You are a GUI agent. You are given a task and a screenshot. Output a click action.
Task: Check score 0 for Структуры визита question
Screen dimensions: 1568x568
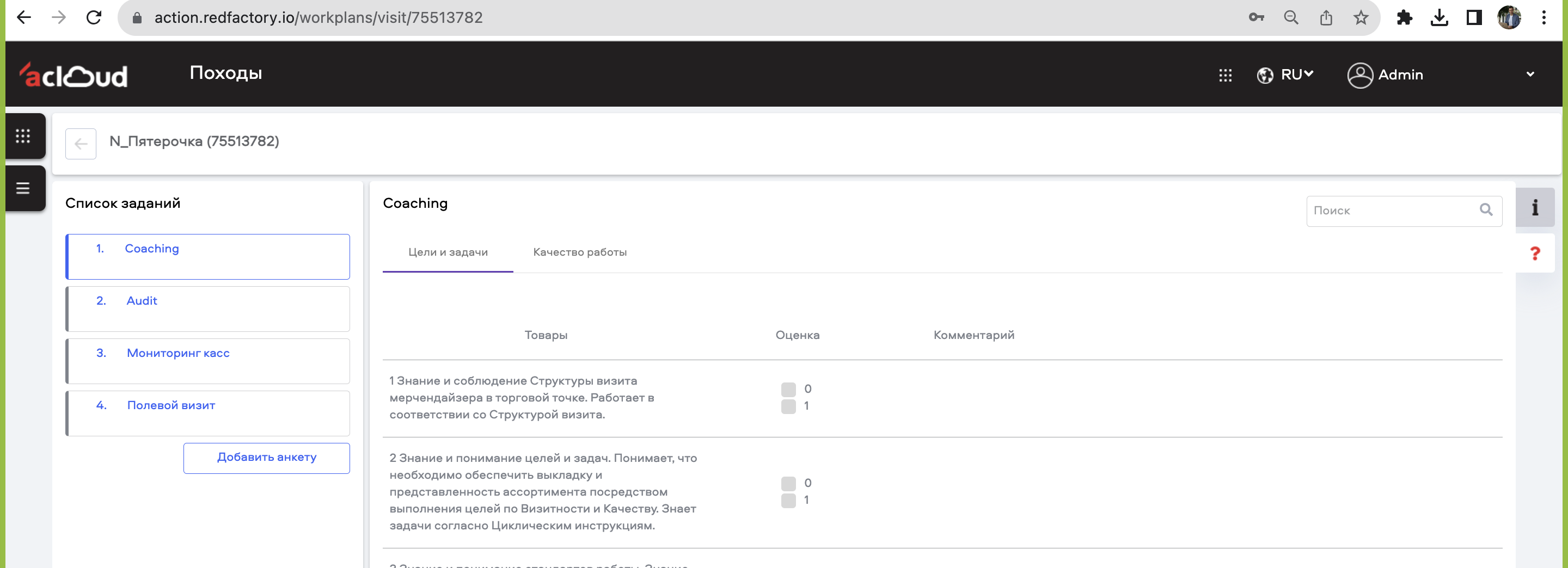(x=788, y=389)
